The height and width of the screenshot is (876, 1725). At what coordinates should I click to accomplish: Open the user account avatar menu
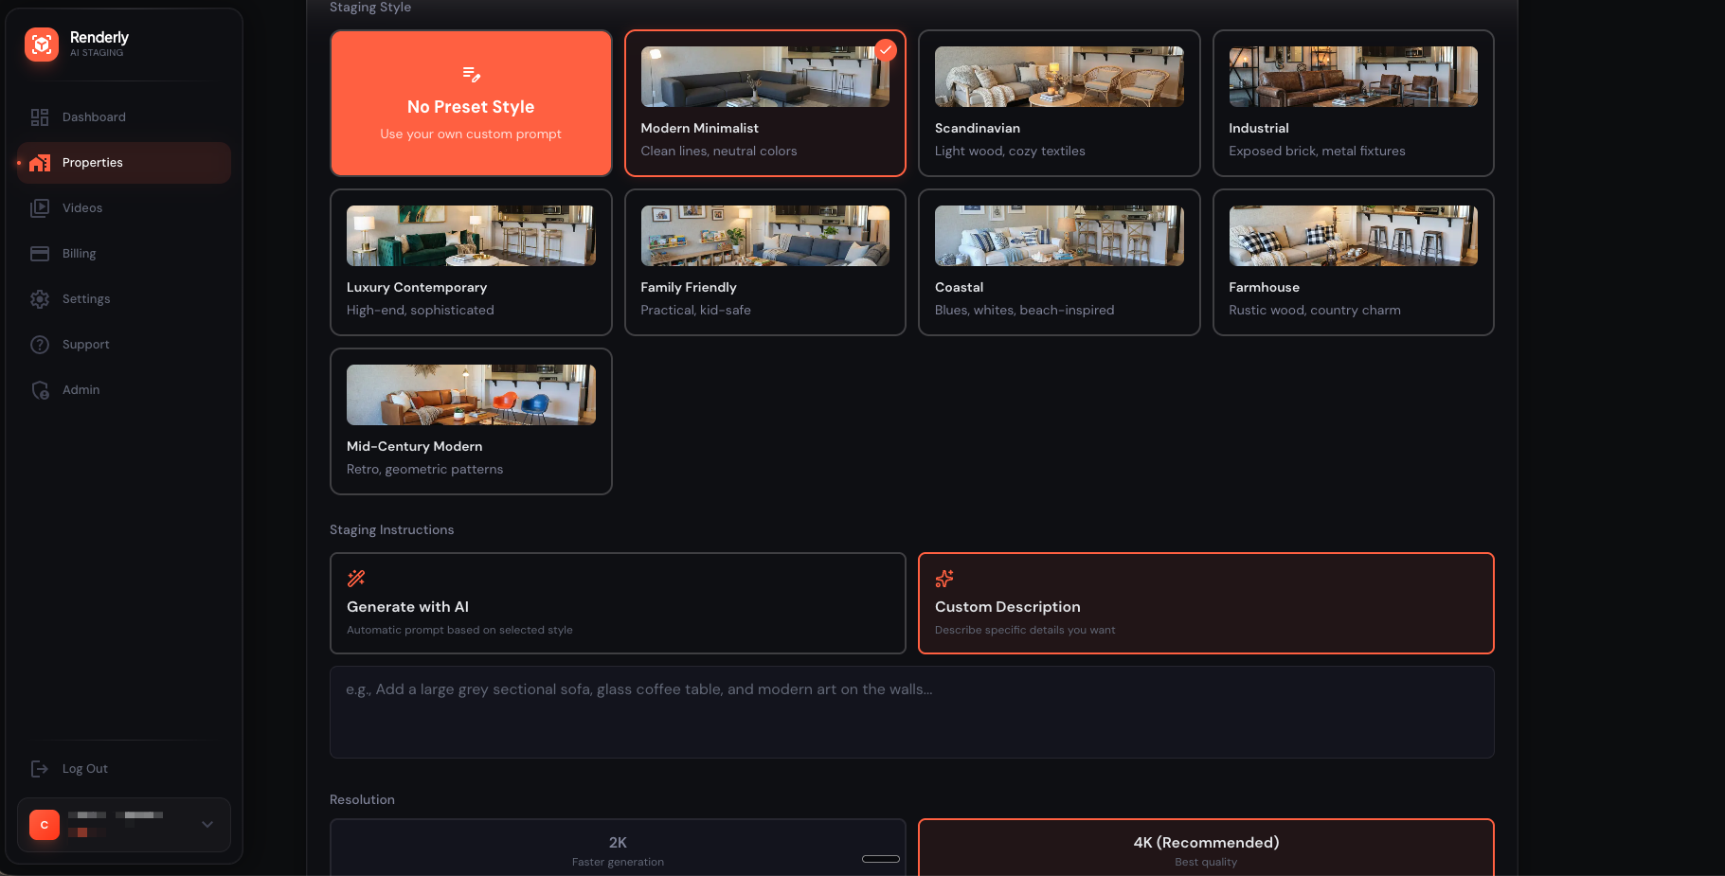click(x=45, y=825)
